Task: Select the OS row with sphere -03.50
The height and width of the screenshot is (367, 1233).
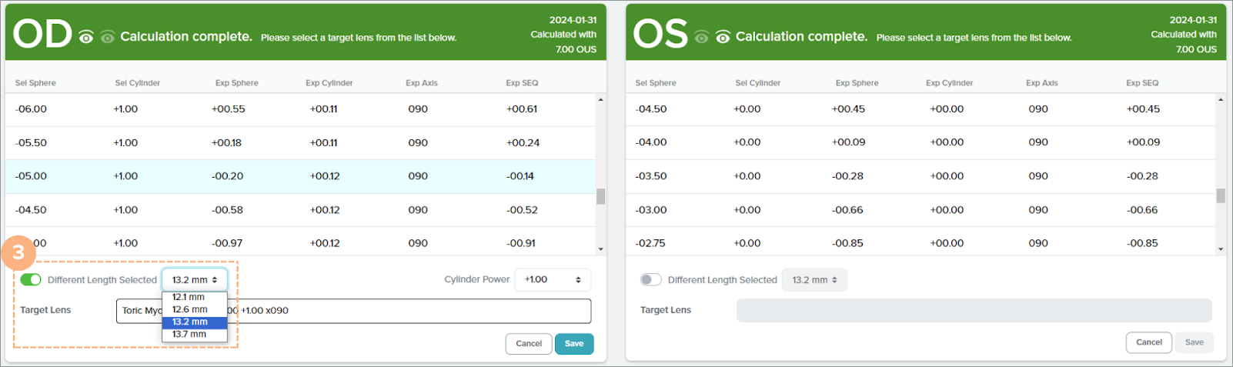Action: click(x=924, y=176)
